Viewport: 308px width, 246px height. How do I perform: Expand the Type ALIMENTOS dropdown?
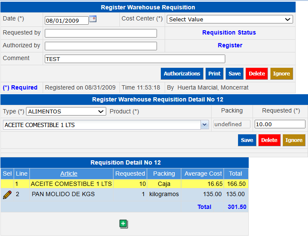66,111
